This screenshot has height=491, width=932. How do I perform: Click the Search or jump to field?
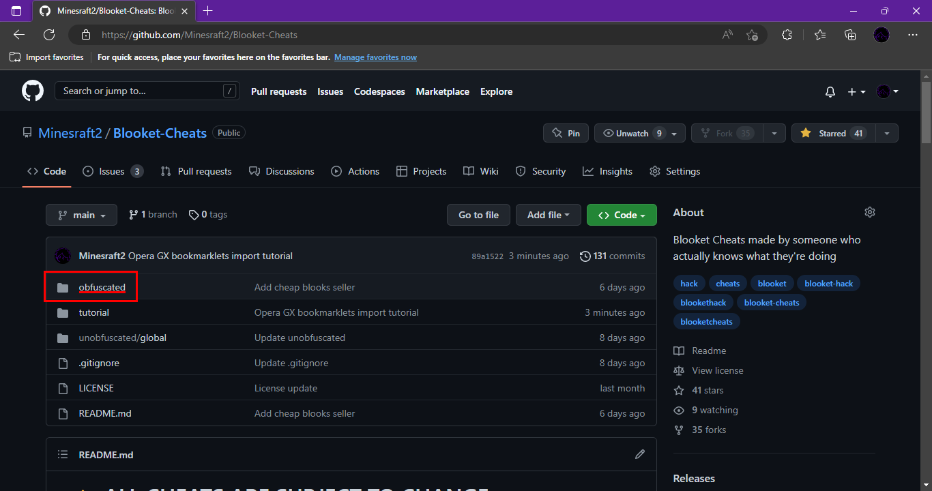pyautogui.click(x=147, y=91)
